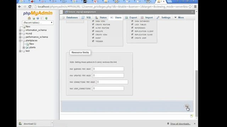The height and width of the screenshot is (127, 227).
Task: Uncheck the EXECUTE privilege
Action: click(93, 31)
